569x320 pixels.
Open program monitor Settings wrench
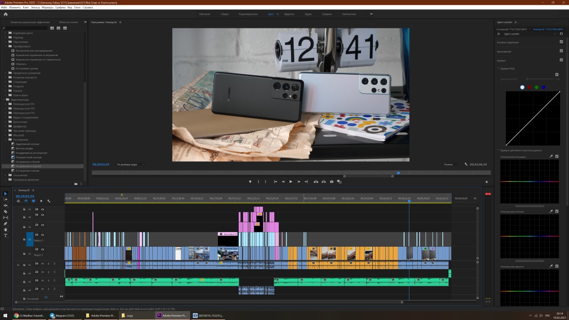(x=466, y=164)
